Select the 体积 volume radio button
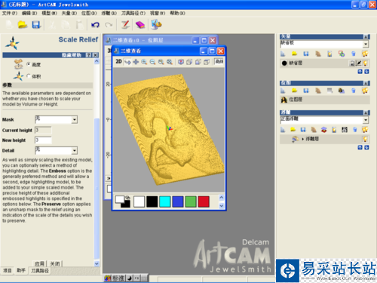377x283 pixels. (29, 75)
